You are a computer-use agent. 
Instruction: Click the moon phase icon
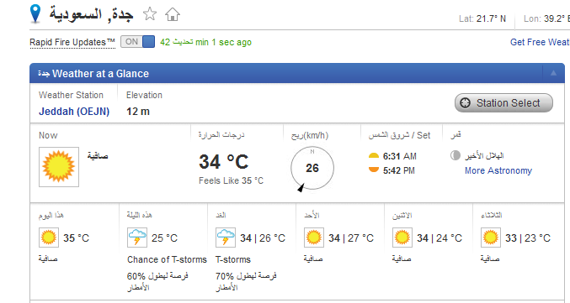(x=455, y=155)
